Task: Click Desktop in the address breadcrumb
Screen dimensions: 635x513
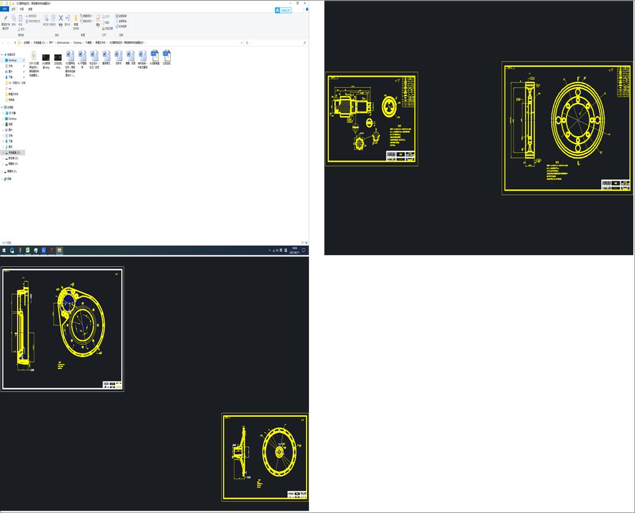Action: coord(77,42)
